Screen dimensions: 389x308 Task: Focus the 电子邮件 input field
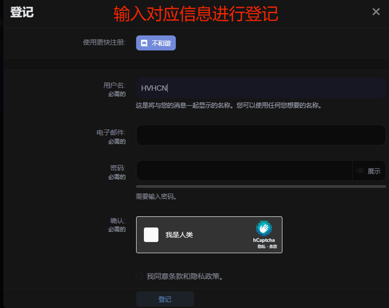(x=261, y=135)
